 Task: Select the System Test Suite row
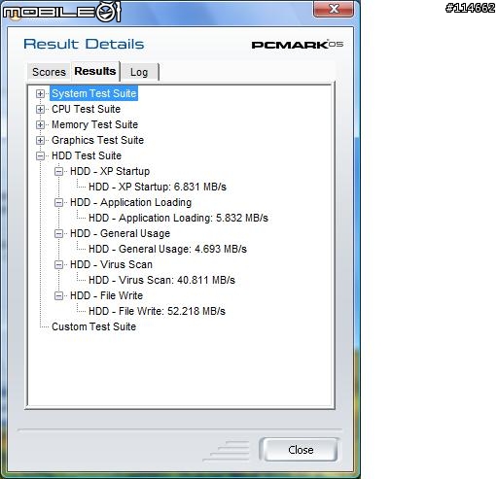[x=94, y=93]
